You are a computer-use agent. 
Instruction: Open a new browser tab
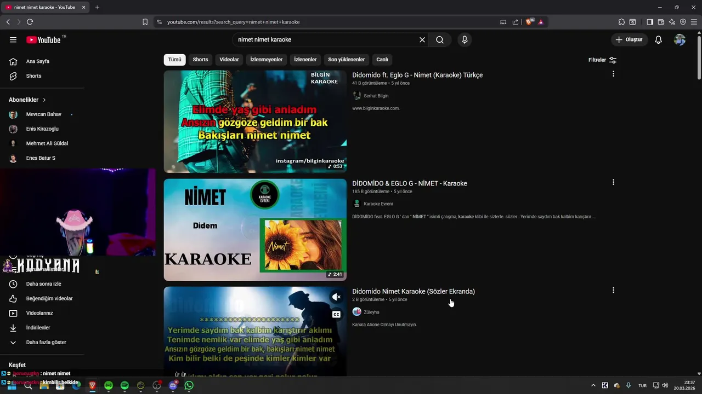97,7
